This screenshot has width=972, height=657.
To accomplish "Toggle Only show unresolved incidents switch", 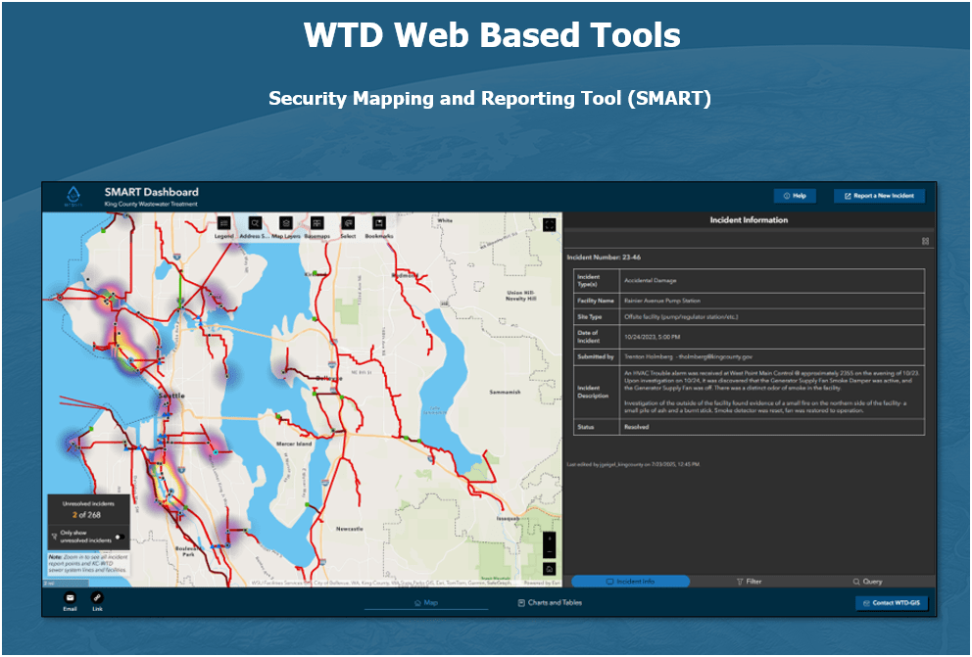I will pyautogui.click(x=121, y=537).
